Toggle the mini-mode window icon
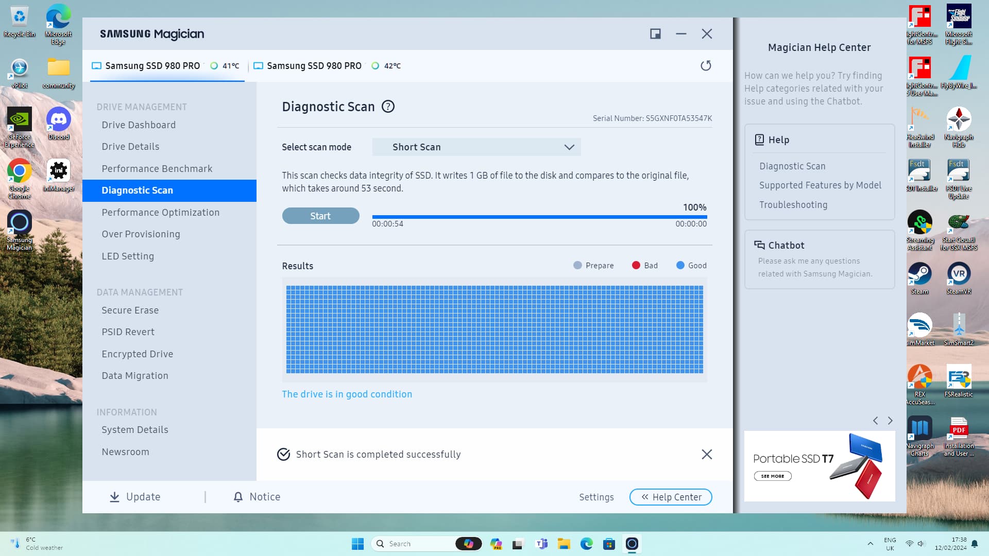Viewport: 989px width, 556px height. tap(655, 34)
